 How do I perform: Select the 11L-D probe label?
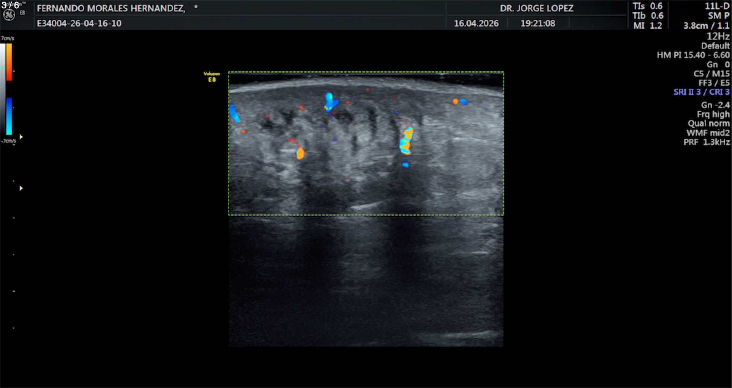point(717,6)
